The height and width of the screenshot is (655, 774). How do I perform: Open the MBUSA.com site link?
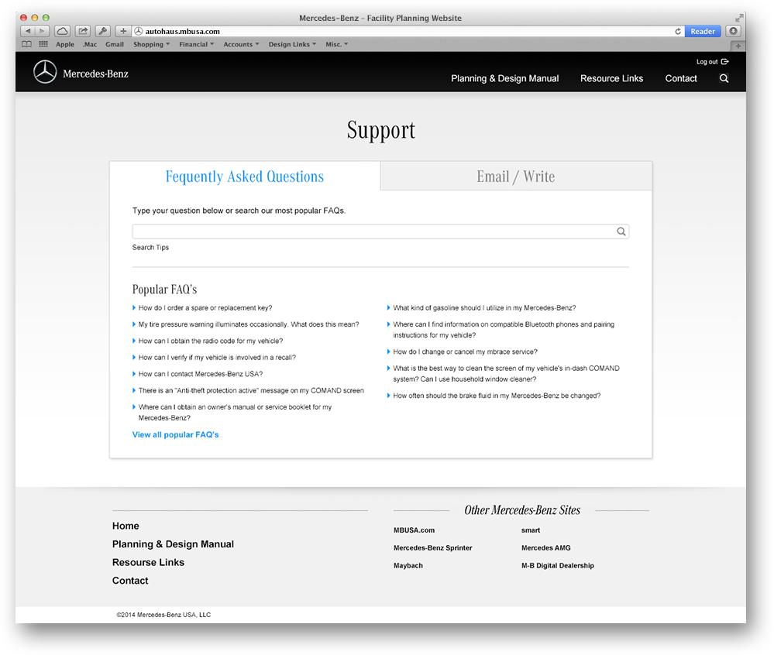[x=415, y=530]
